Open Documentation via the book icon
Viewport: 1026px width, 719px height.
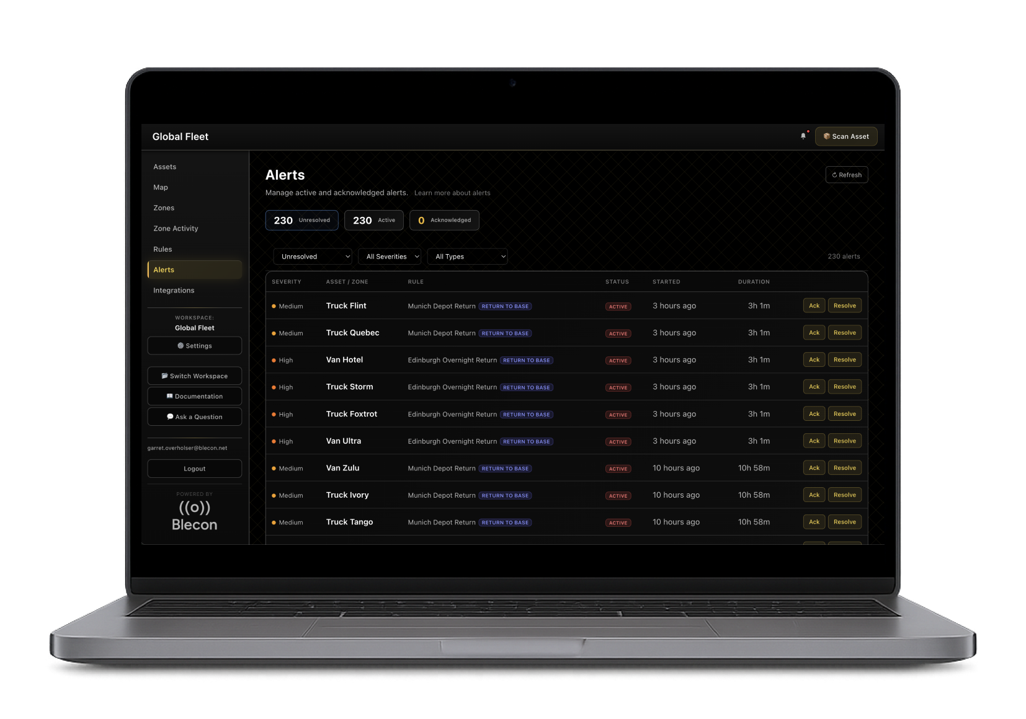pyautogui.click(x=169, y=396)
